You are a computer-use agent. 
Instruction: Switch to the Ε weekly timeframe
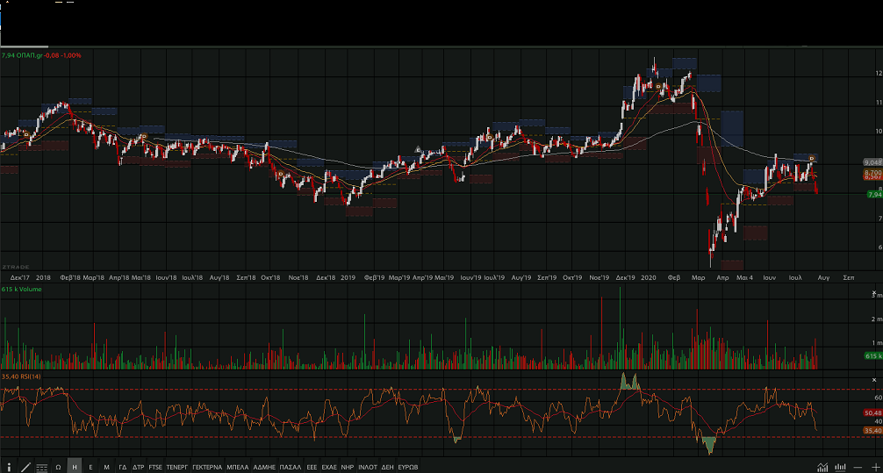pyautogui.click(x=90, y=466)
